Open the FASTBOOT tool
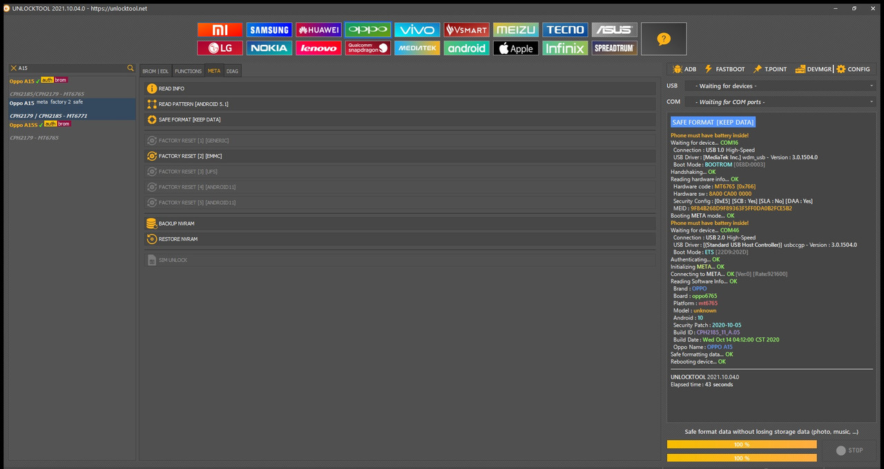The image size is (884, 469). pos(724,69)
